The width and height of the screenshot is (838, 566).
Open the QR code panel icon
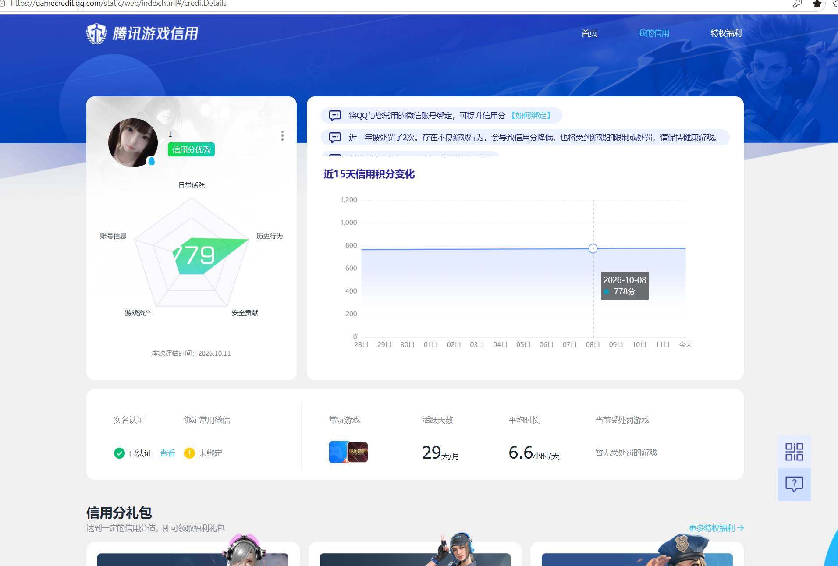click(x=794, y=452)
